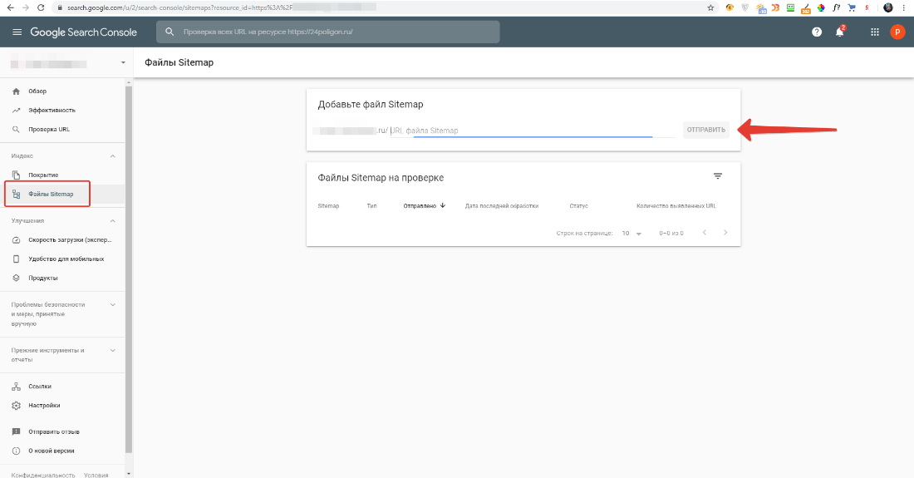
Task: Click the Статус column header
Action: tap(578, 206)
